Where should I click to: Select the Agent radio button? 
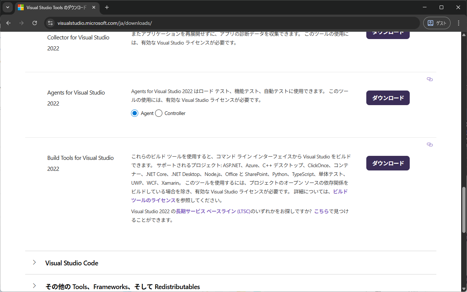135,113
